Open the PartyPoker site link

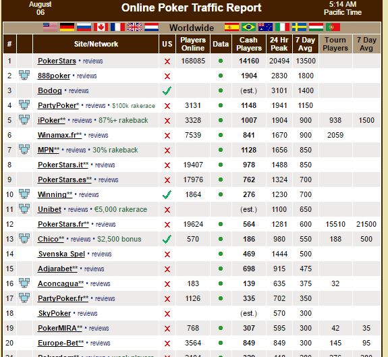click(58, 105)
